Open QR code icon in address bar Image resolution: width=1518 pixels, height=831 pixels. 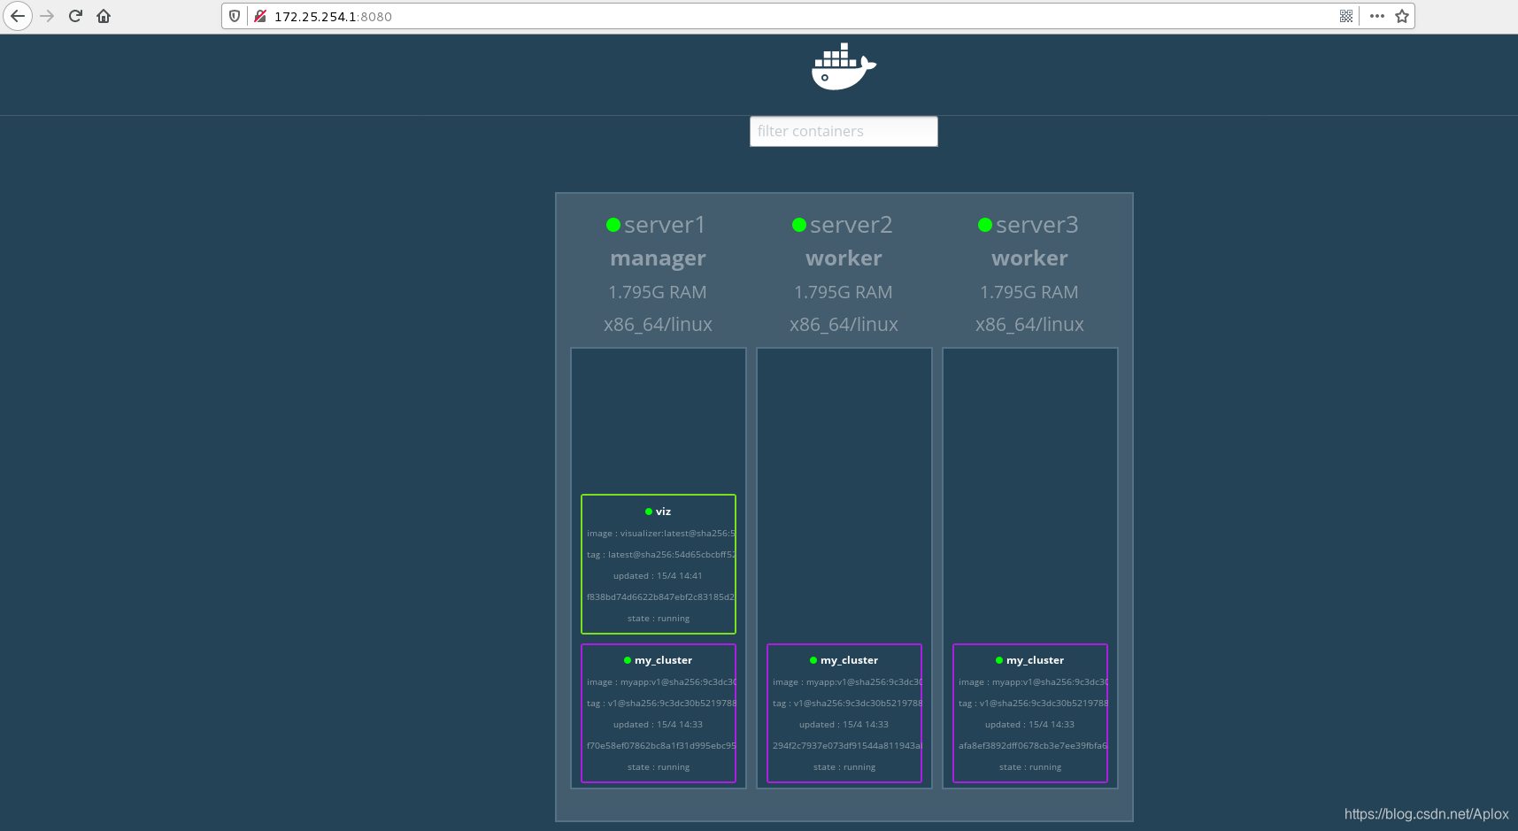pyautogui.click(x=1346, y=16)
